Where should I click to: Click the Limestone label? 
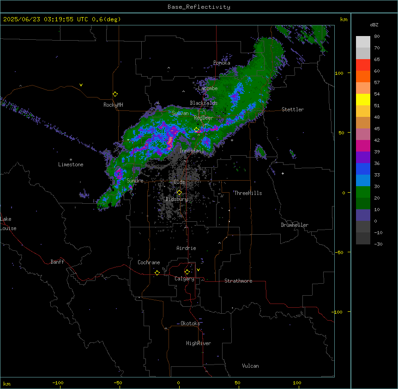(71, 164)
